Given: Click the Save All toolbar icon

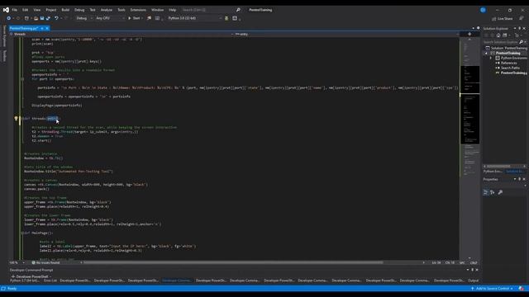Looking at the screenshot, I should tap(48, 18).
